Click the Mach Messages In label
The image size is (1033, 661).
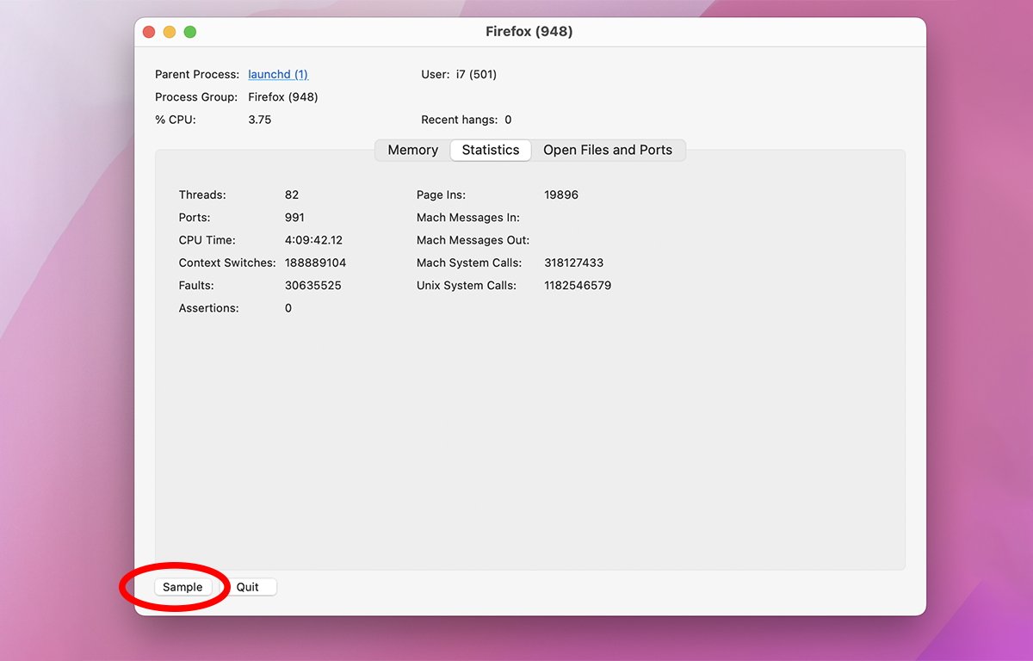pyautogui.click(x=468, y=218)
